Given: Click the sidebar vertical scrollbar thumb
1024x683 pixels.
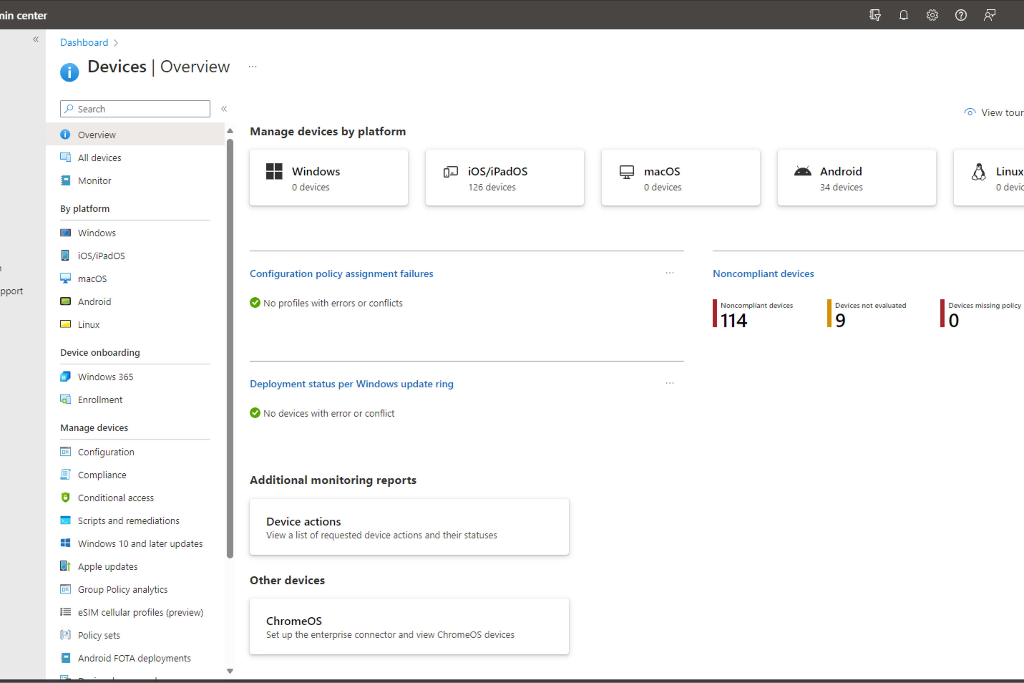Looking at the screenshot, I should click(230, 348).
